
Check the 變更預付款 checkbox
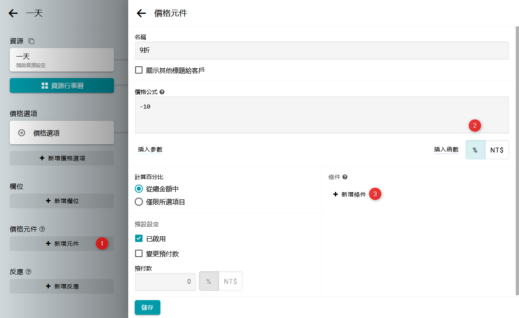139,254
